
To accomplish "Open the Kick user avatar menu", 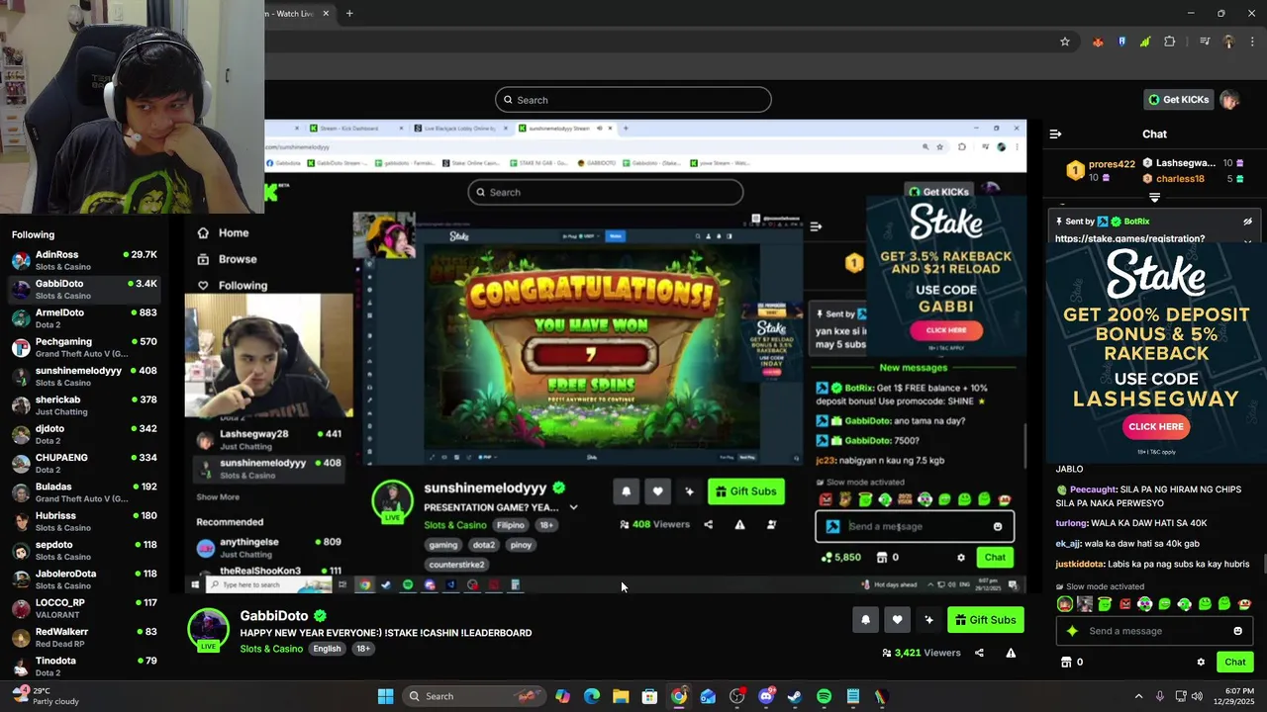I will tap(1229, 100).
